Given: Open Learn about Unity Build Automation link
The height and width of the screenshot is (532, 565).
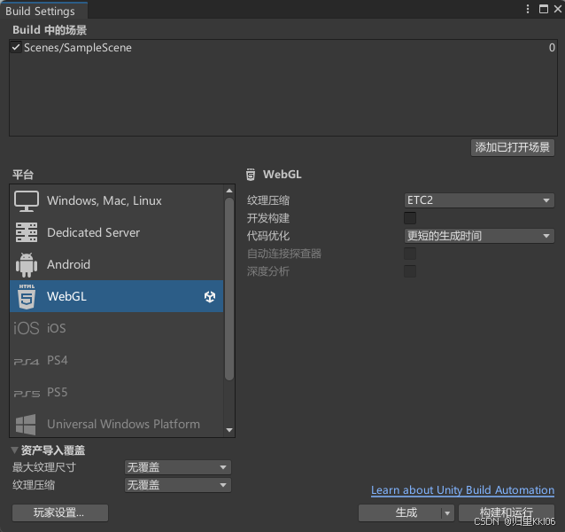Looking at the screenshot, I should 462,490.
